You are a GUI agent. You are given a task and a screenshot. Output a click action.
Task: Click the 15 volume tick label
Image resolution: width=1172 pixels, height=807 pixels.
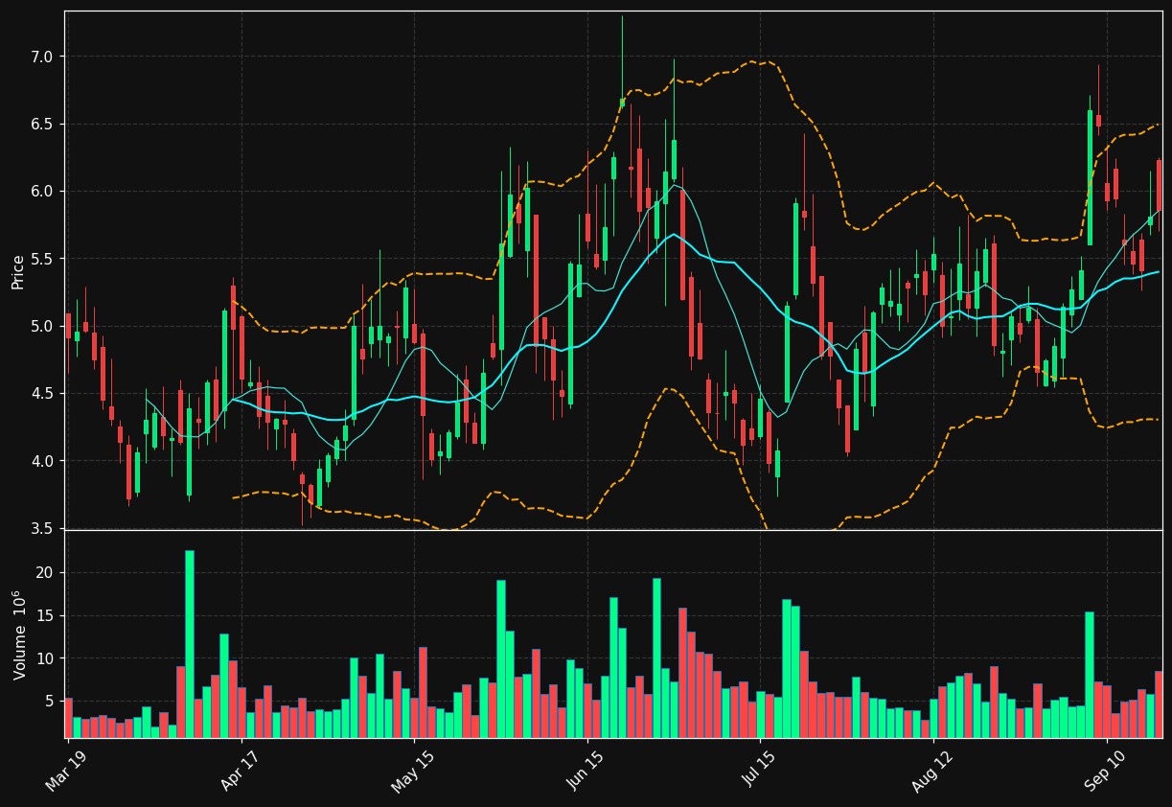click(x=46, y=615)
